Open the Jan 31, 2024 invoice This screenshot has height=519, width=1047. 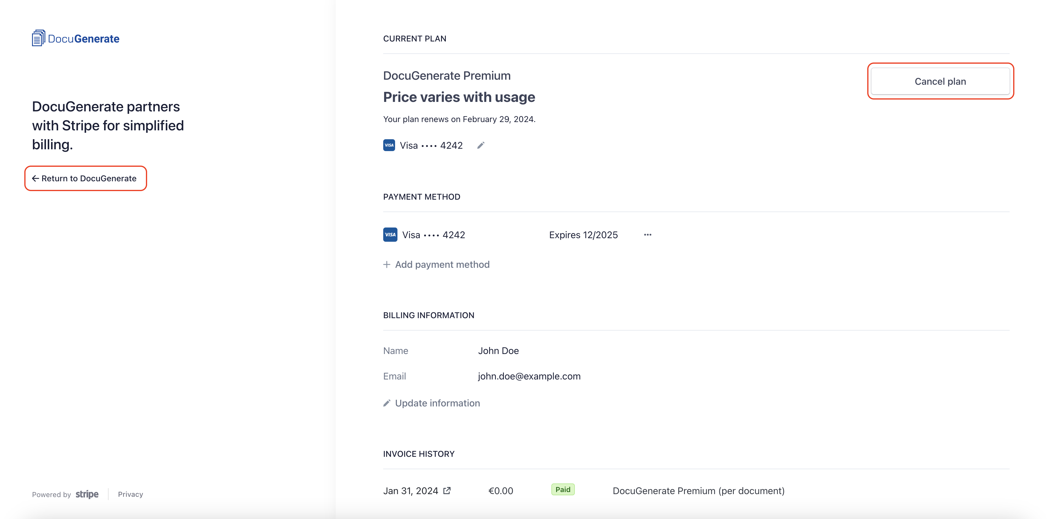[x=410, y=491]
